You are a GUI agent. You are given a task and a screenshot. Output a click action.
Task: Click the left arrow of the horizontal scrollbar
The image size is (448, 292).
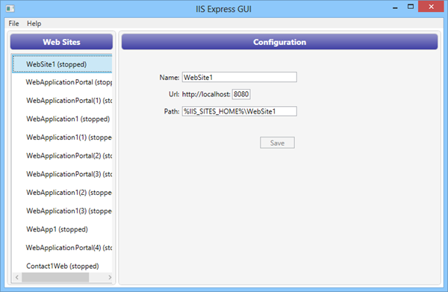click(x=17, y=277)
